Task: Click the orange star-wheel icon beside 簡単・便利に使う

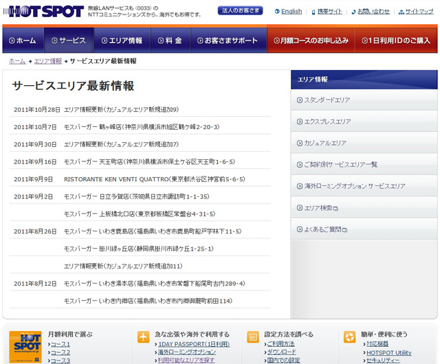Action: click(350, 337)
